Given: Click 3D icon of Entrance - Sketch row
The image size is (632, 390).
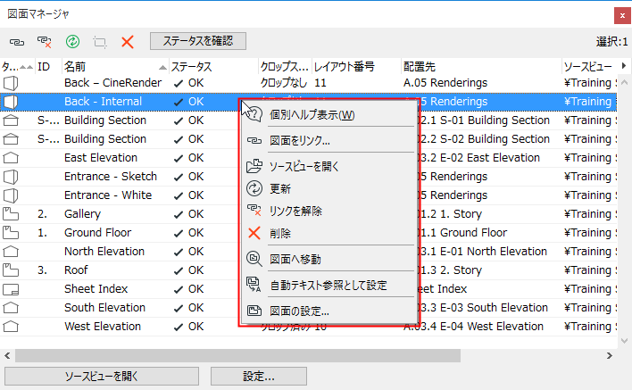Looking at the screenshot, I should pos(11,177).
